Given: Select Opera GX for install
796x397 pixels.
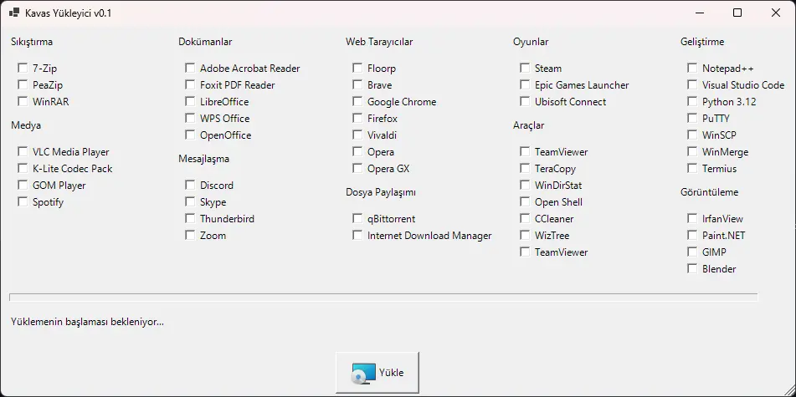Looking at the screenshot, I should (357, 168).
